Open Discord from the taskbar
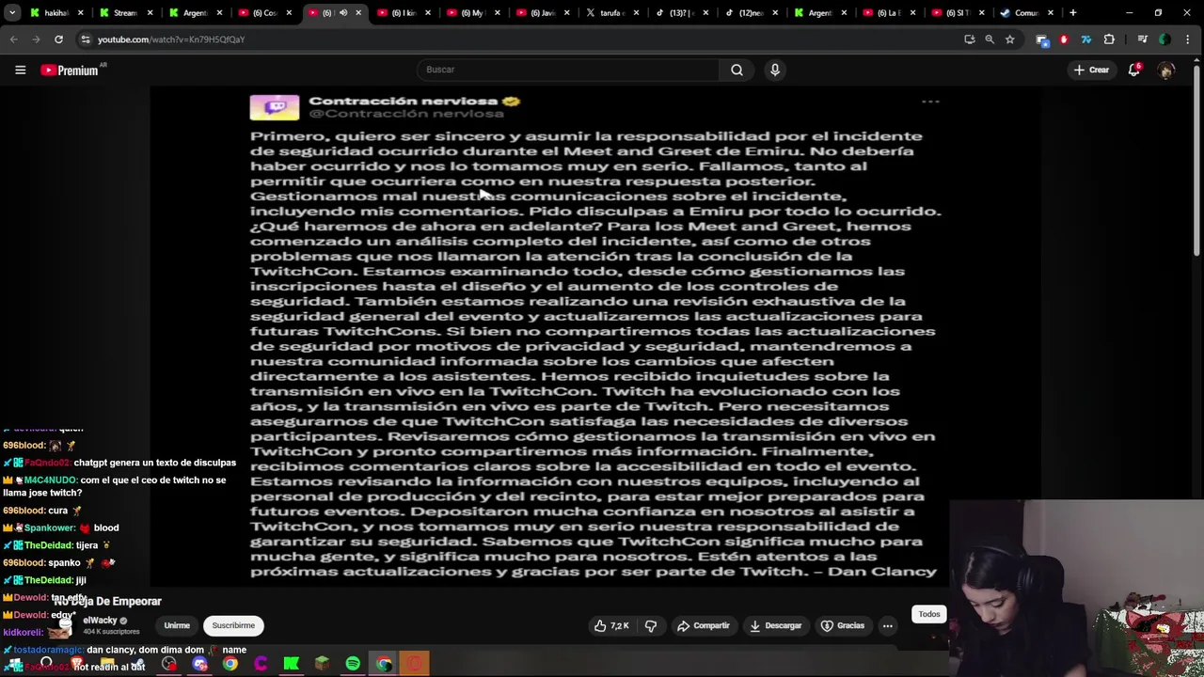1204x677 pixels. (199, 664)
